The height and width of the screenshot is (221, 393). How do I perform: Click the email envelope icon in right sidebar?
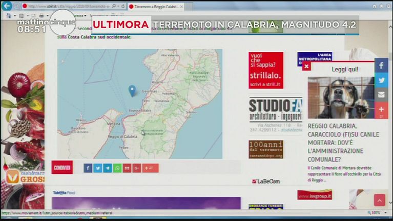tap(381, 95)
